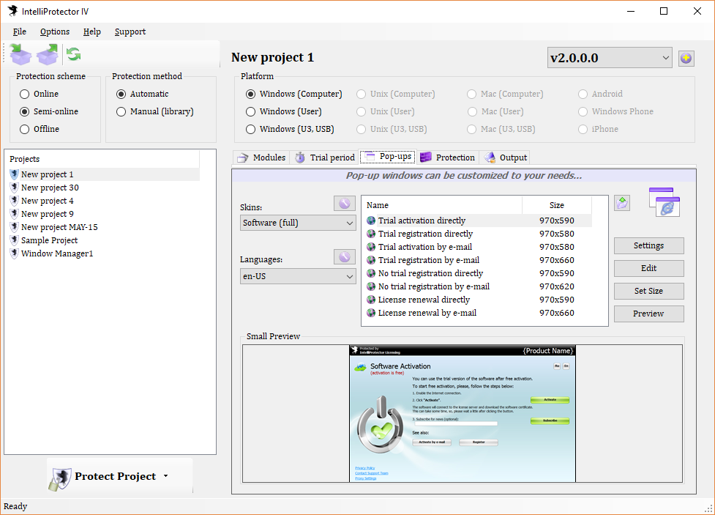This screenshot has width=715, height=515.
Task: Open the v2.0.0.0 version dropdown
Action: [610, 58]
